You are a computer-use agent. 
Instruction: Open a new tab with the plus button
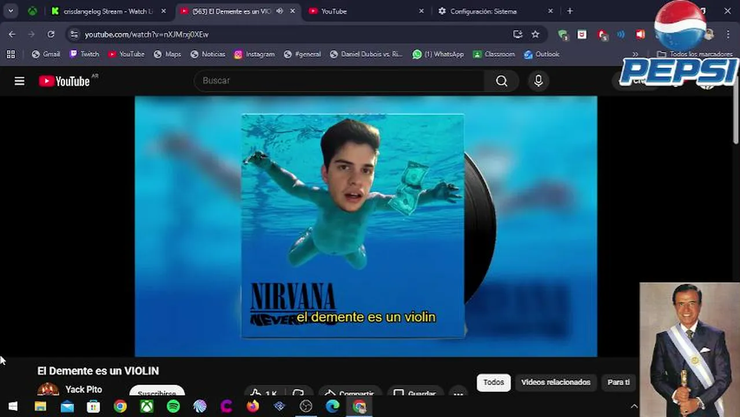click(570, 11)
